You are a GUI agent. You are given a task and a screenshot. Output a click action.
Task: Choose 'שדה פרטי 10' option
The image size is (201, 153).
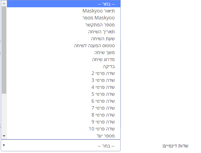click(x=64, y=129)
